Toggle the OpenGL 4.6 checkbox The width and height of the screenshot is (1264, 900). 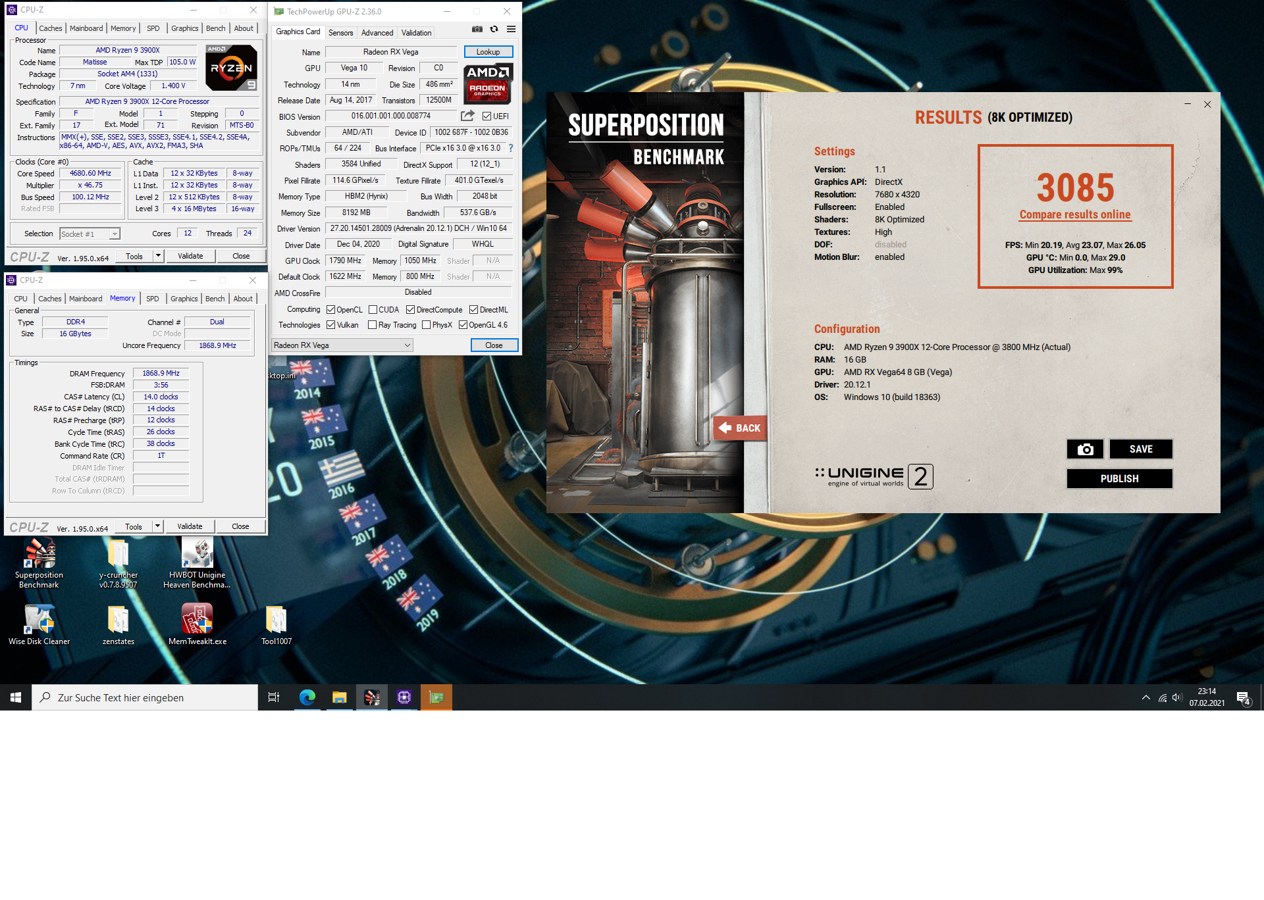pos(463,325)
